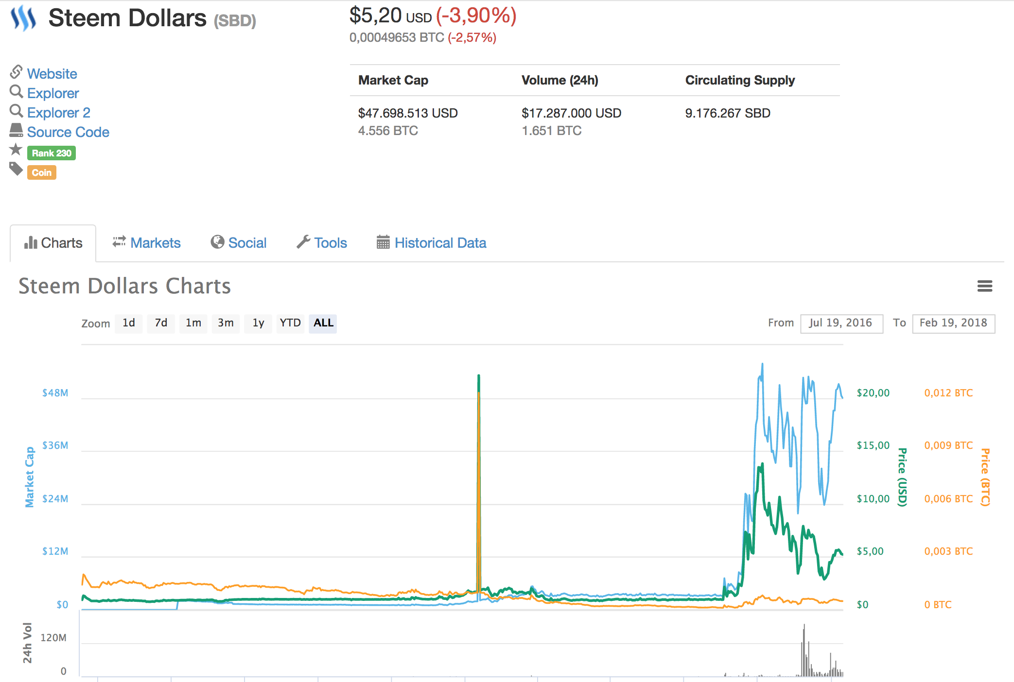Click the Market Cap column header
The height and width of the screenshot is (682, 1014).
[x=393, y=80]
